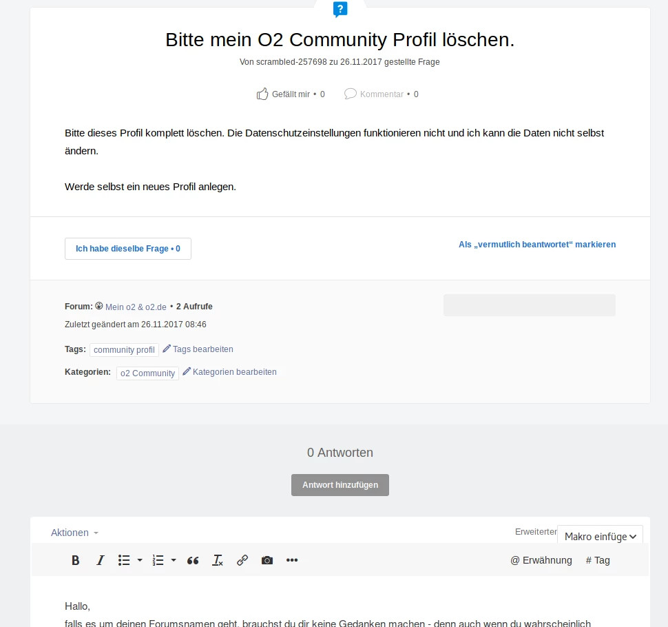Click the pencil icon next to Kategorien bearbeiten
Screen dimensions: 668x627
187,371
